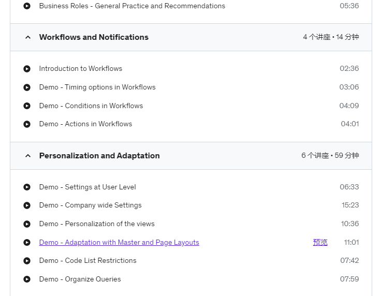
Task: Click the 02:36 duration text
Action: point(349,68)
